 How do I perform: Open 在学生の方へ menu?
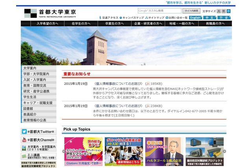click(x=81, y=24)
